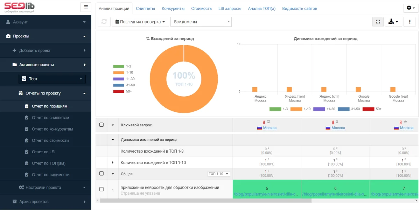
Task: Open Отчет по конкурентам in the sidebar
Action: (x=52, y=129)
